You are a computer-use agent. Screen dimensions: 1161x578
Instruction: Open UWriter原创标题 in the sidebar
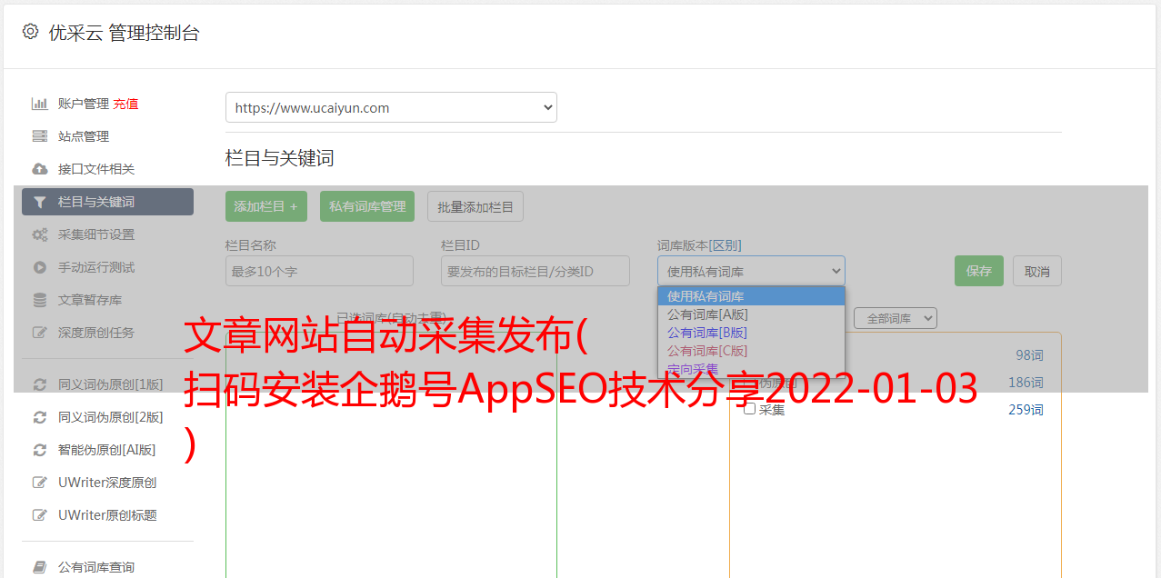[107, 515]
